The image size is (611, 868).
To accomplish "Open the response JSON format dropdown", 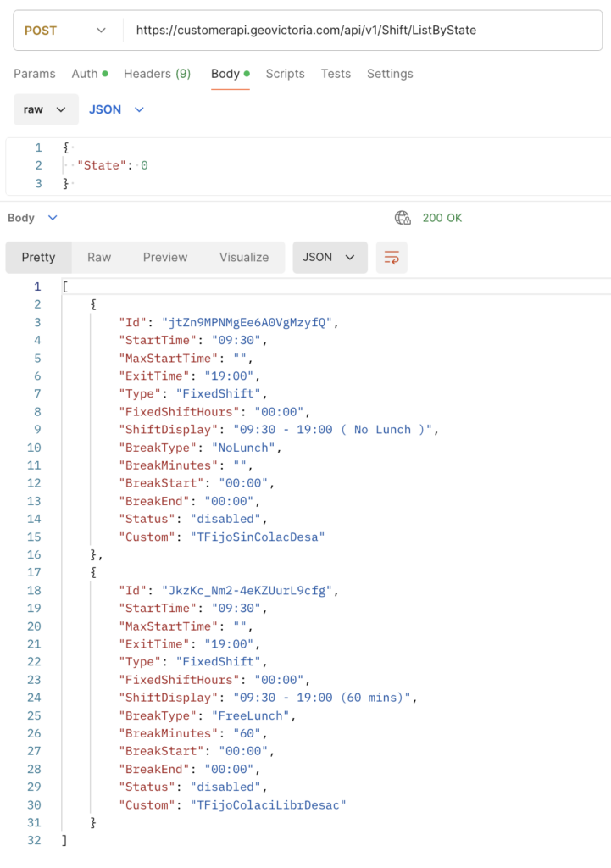I will point(330,258).
